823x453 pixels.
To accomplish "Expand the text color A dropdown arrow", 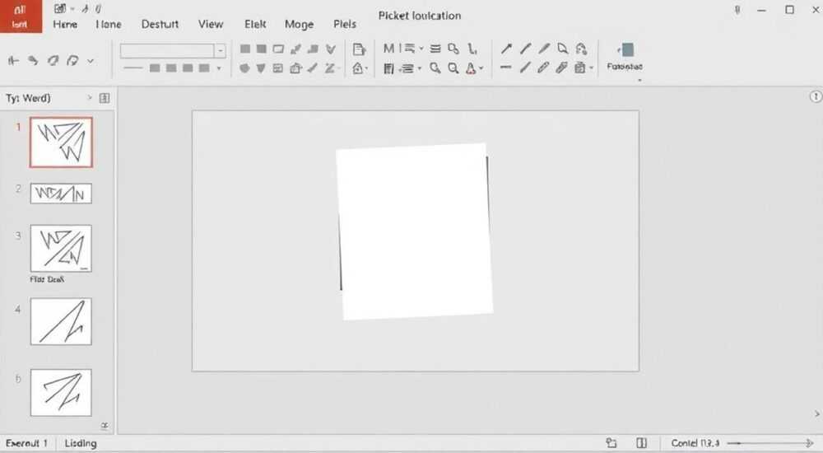I will point(481,68).
